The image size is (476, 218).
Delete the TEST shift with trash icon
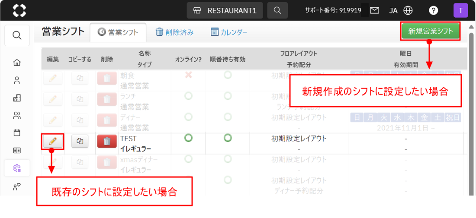(x=107, y=141)
